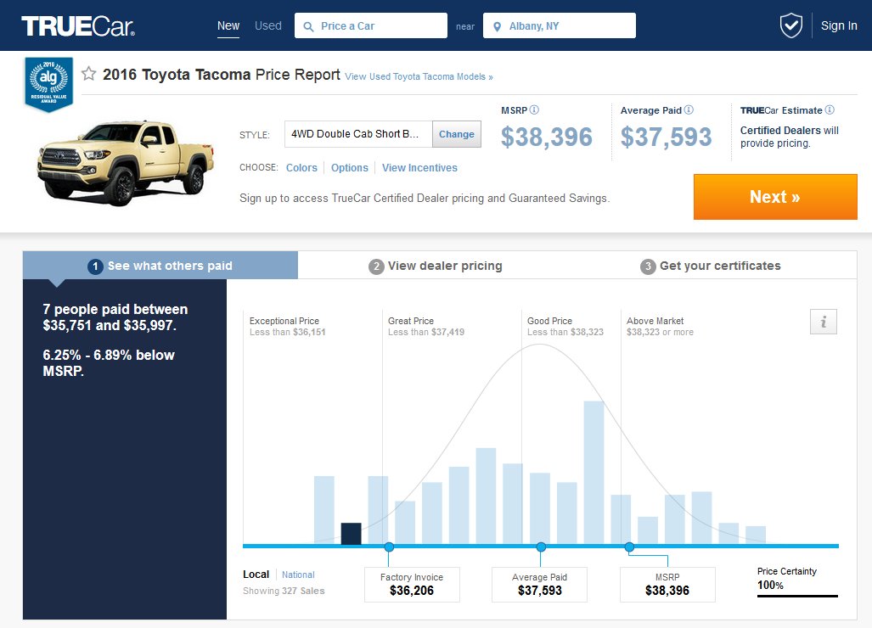Viewport: 872px width, 628px height.
Task: Click the Average Paid $37,593 box below chart
Action: tap(539, 585)
